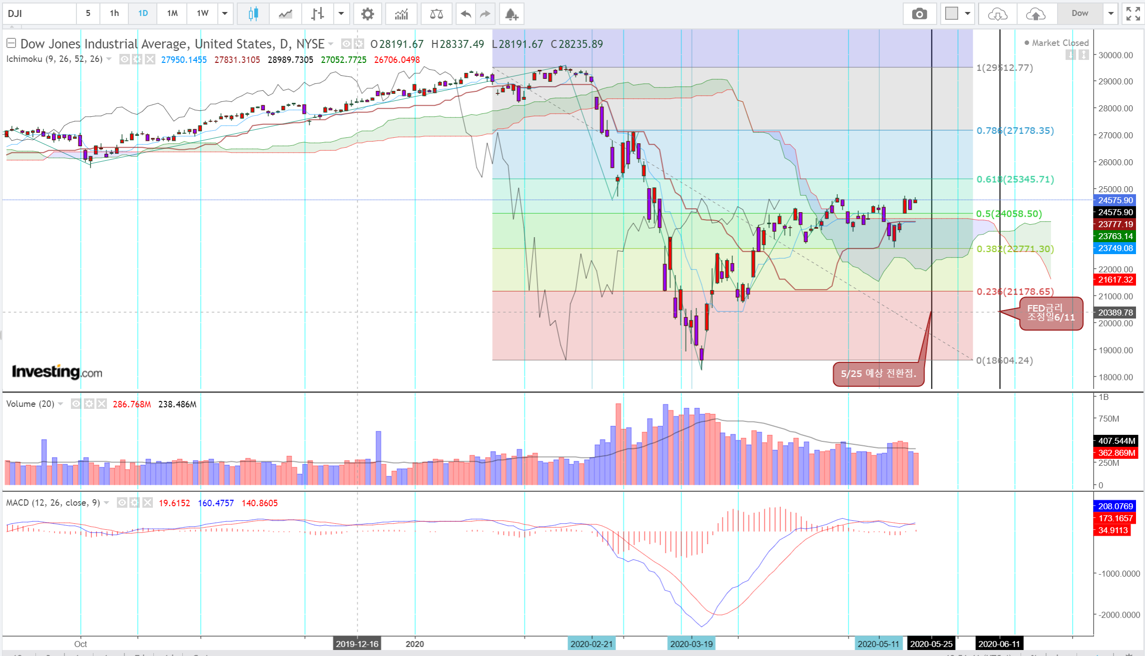Toggle fullscreen chart mode
Viewport: 1145px width, 656px height.
(1133, 13)
